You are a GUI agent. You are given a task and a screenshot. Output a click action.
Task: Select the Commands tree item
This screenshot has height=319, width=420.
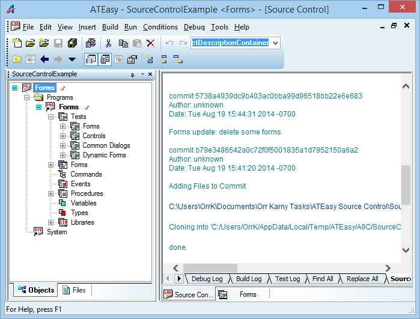pyautogui.click(x=86, y=174)
